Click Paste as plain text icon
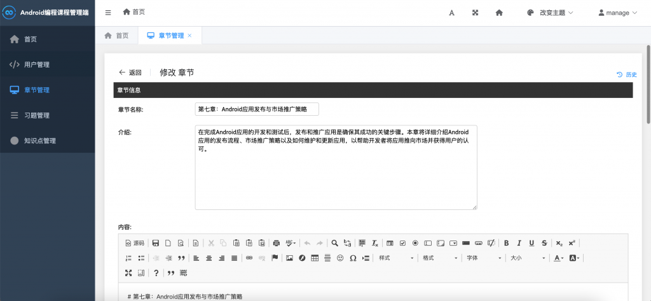651x301 pixels. (x=249, y=243)
